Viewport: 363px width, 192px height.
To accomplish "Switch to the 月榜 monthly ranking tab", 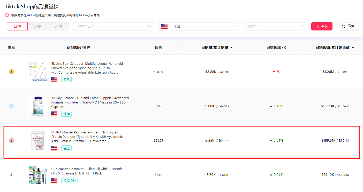I will pyautogui.click(x=58, y=26).
